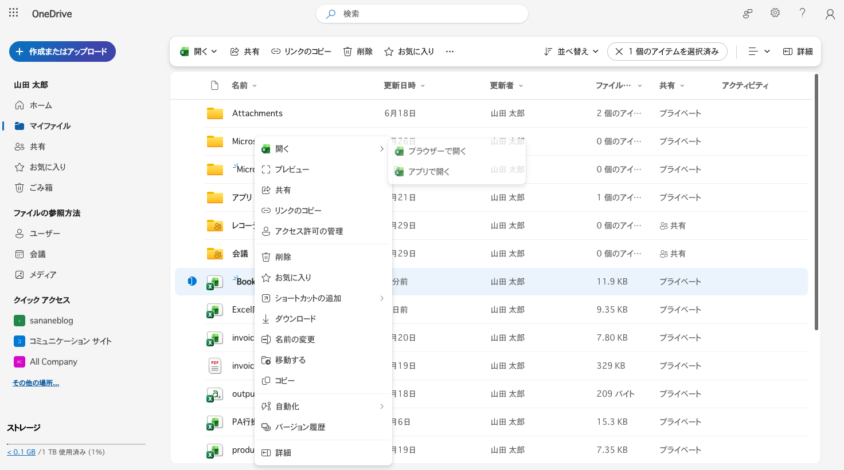
Task: Open the account profile icon
Action: tap(830, 14)
